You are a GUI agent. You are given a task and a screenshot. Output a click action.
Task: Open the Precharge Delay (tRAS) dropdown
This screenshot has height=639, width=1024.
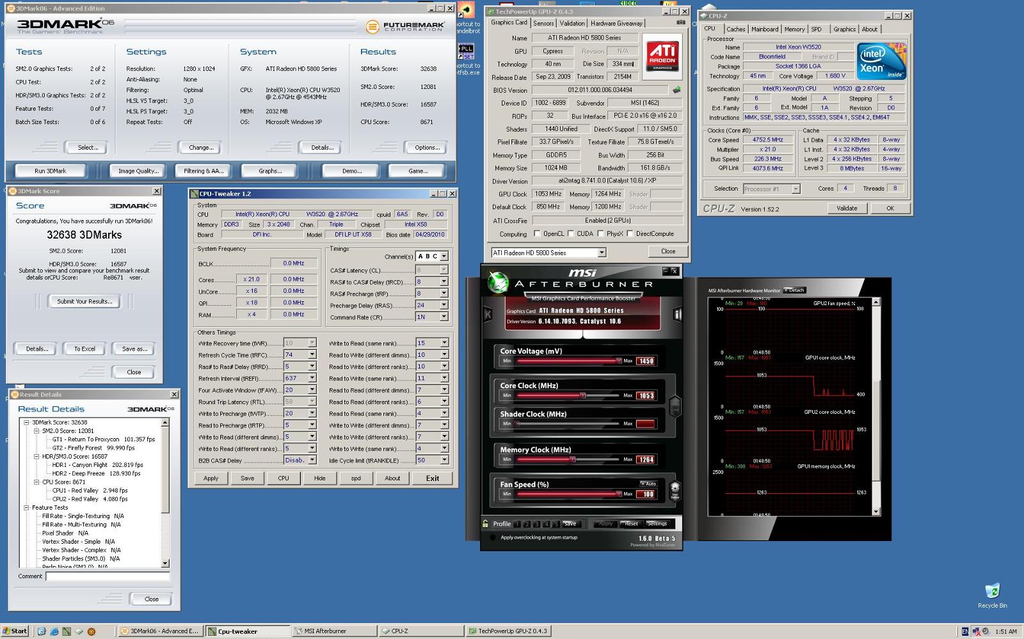(x=444, y=305)
